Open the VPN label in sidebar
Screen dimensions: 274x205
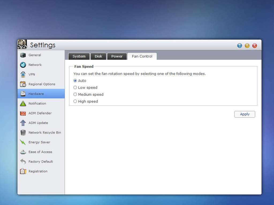32,74
